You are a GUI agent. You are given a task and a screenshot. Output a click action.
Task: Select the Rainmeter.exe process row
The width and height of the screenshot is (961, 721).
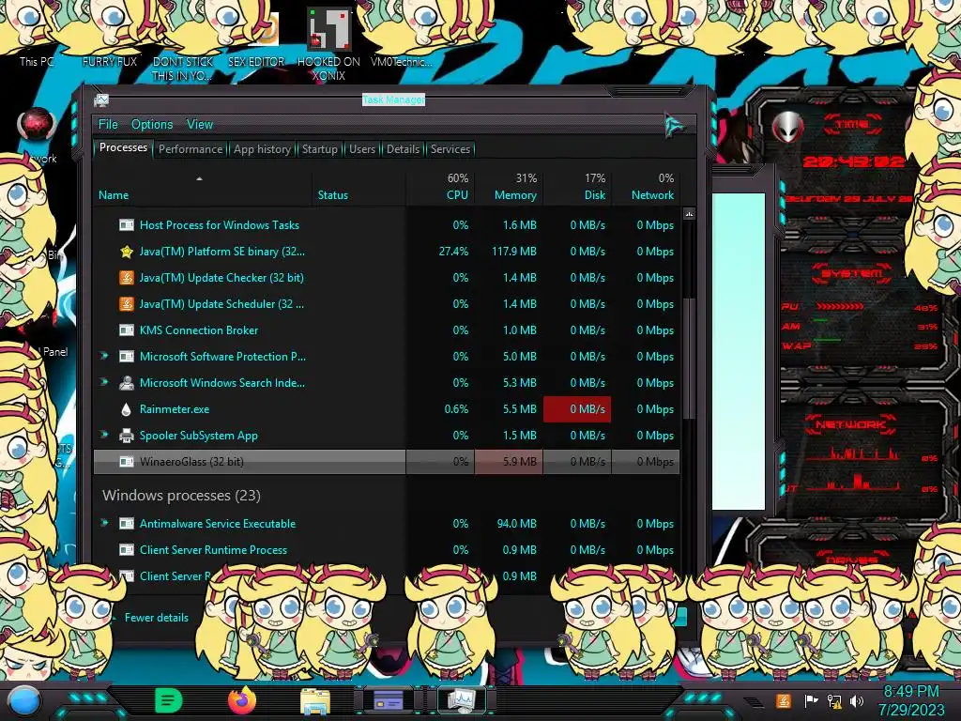pyautogui.click(x=386, y=409)
